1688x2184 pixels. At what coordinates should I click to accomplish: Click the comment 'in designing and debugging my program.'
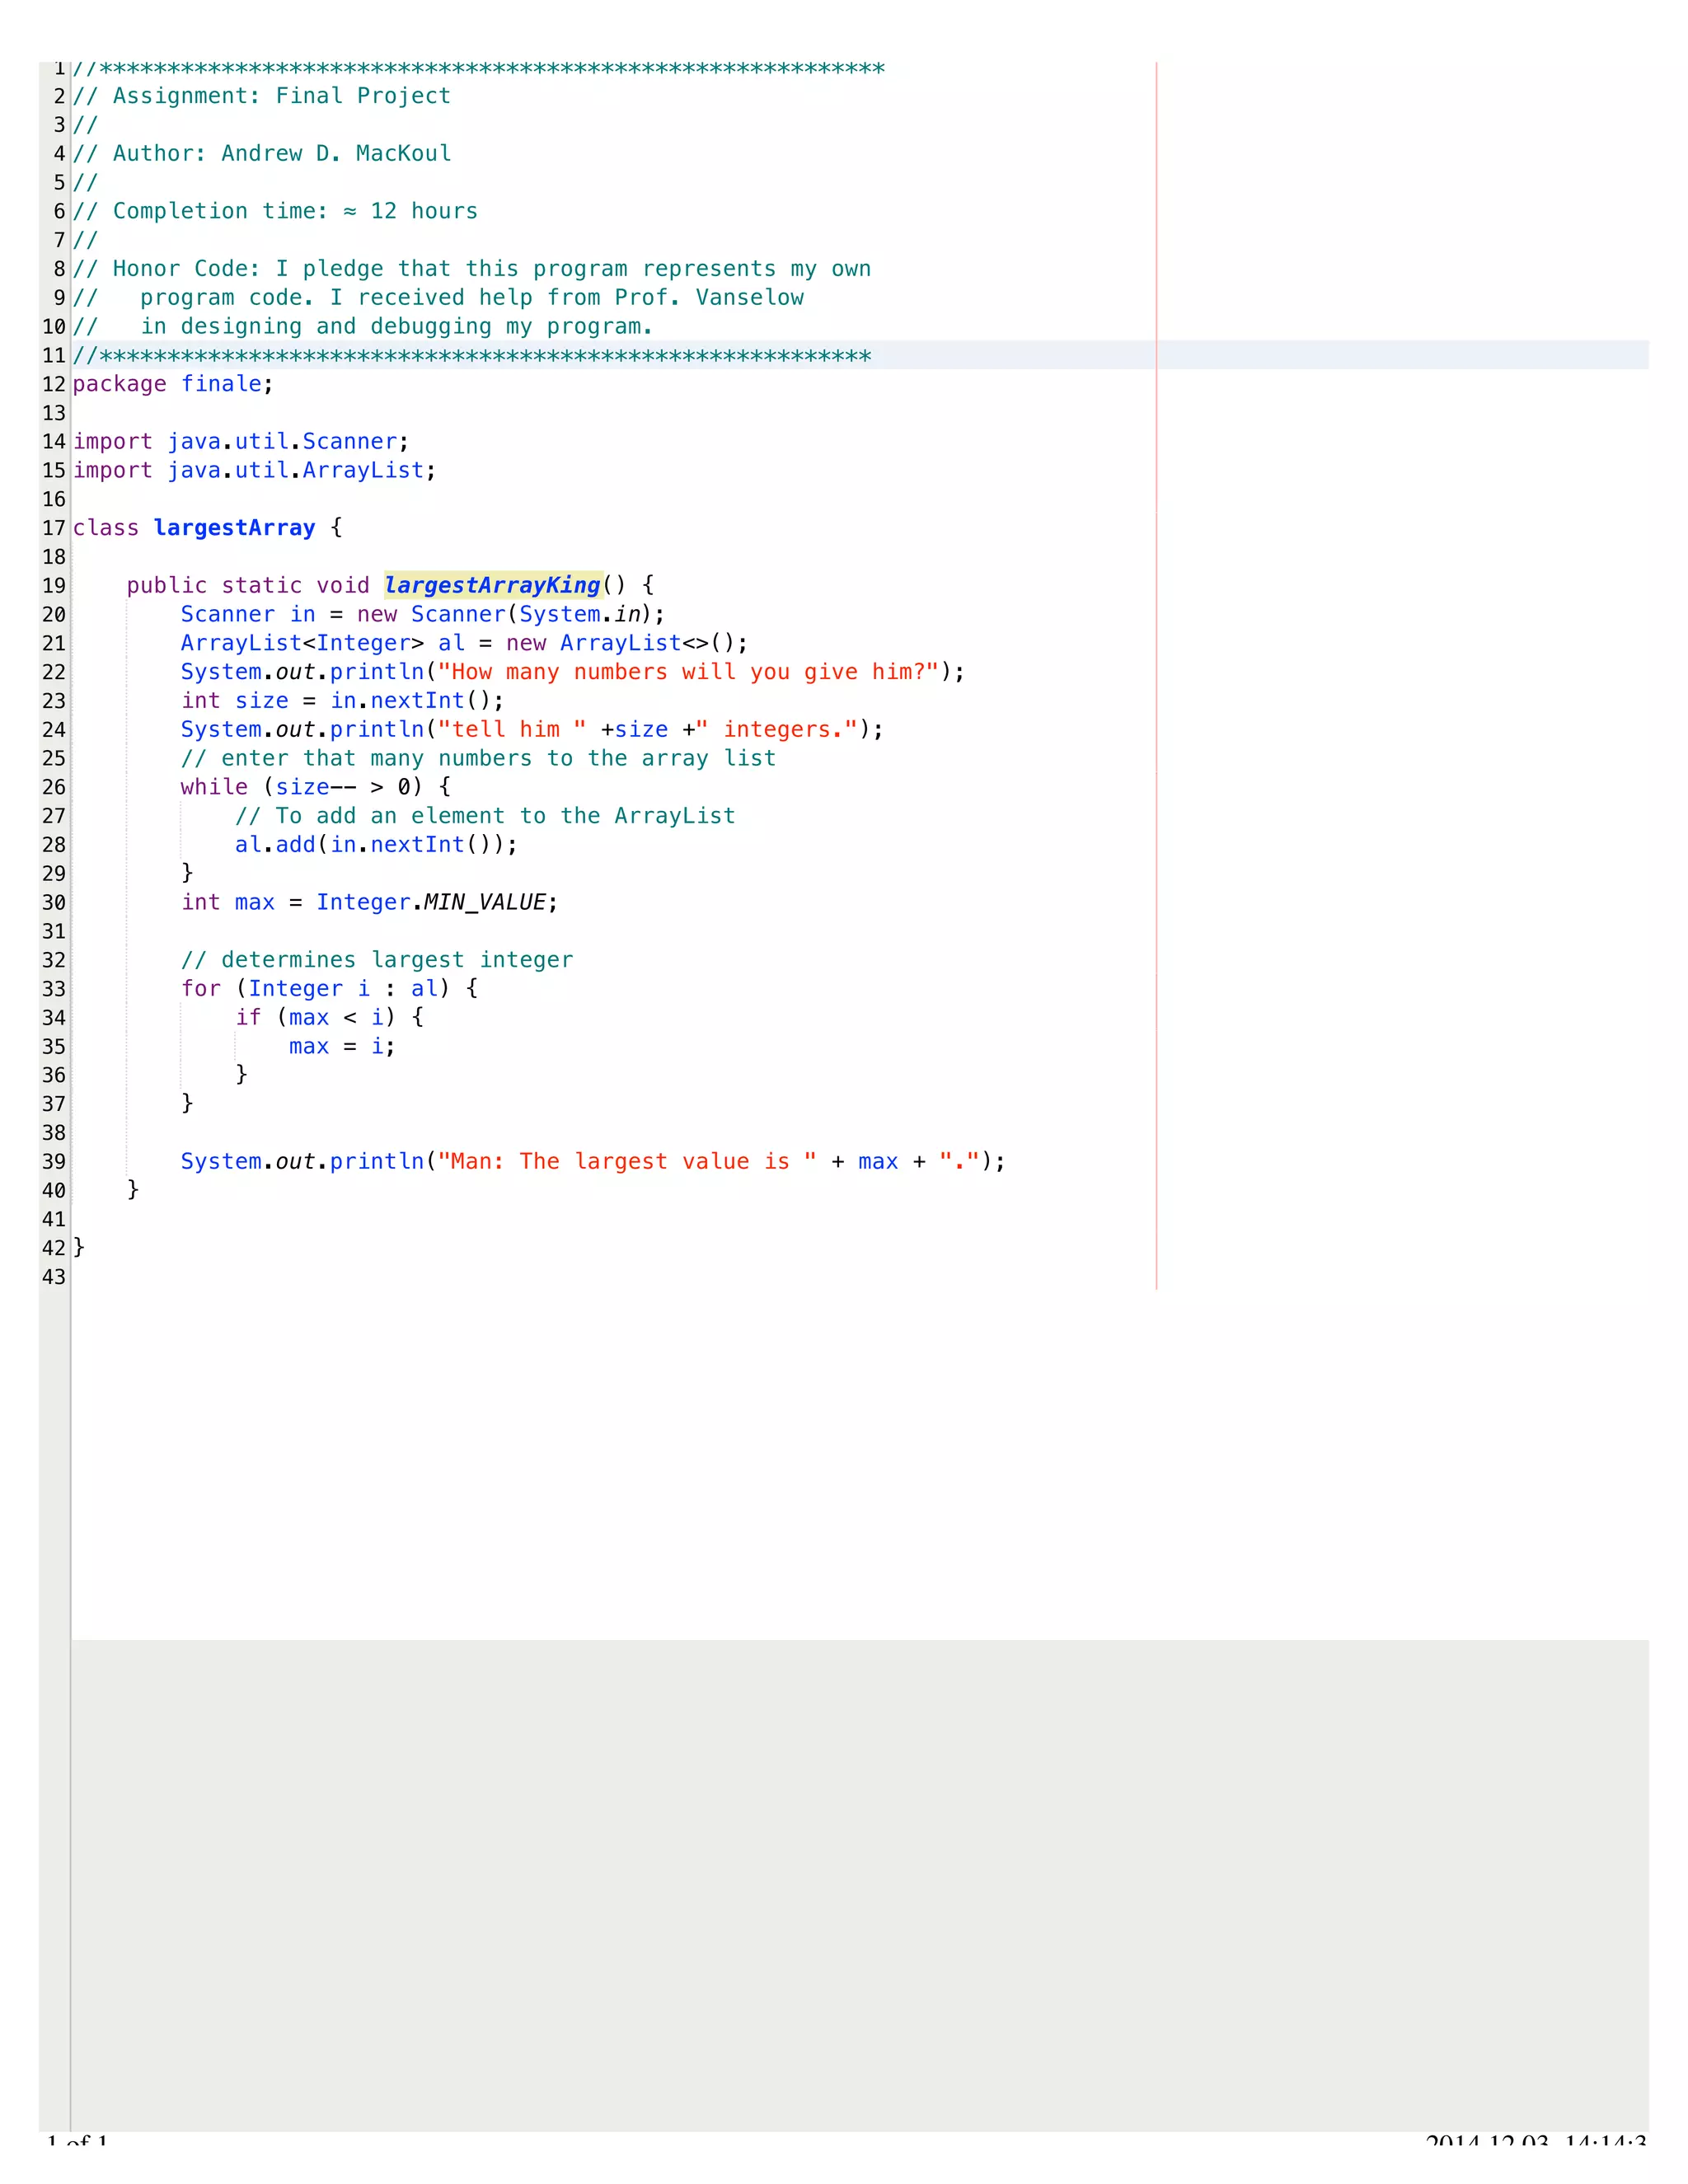pos(396,326)
